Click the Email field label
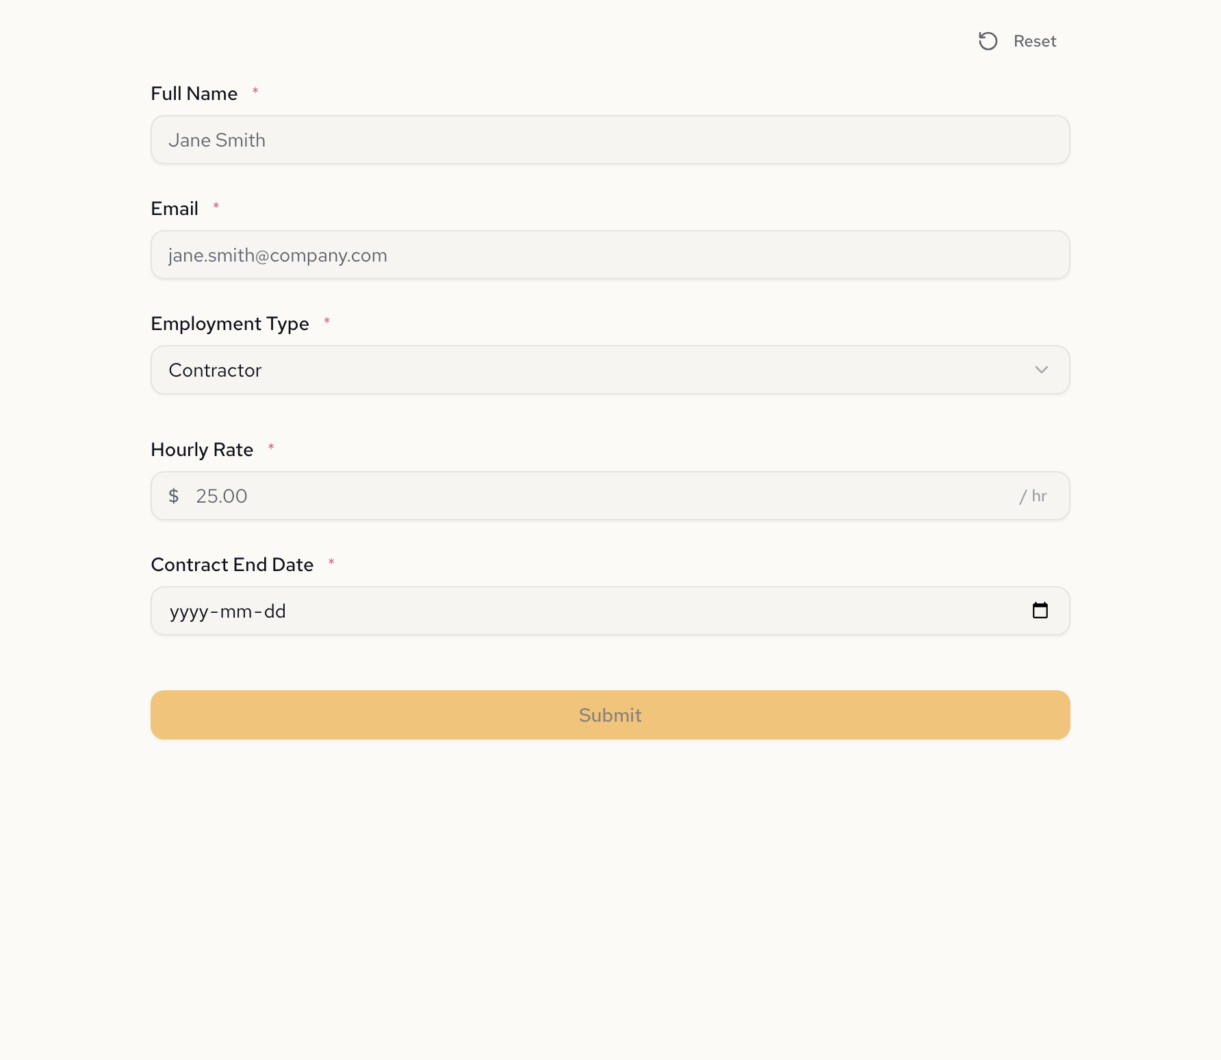 coord(174,208)
